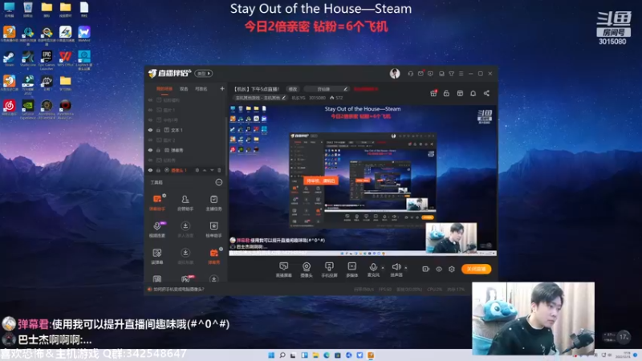Toggle preview visibility eye icon in bottom bar
This screenshot has width=642, height=361.
pos(439,269)
